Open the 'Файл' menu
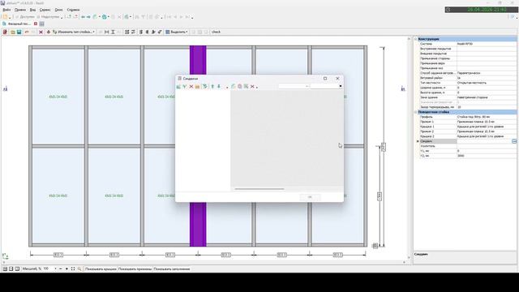Image resolution: width=519 pixels, height=292 pixels. pos(6,10)
